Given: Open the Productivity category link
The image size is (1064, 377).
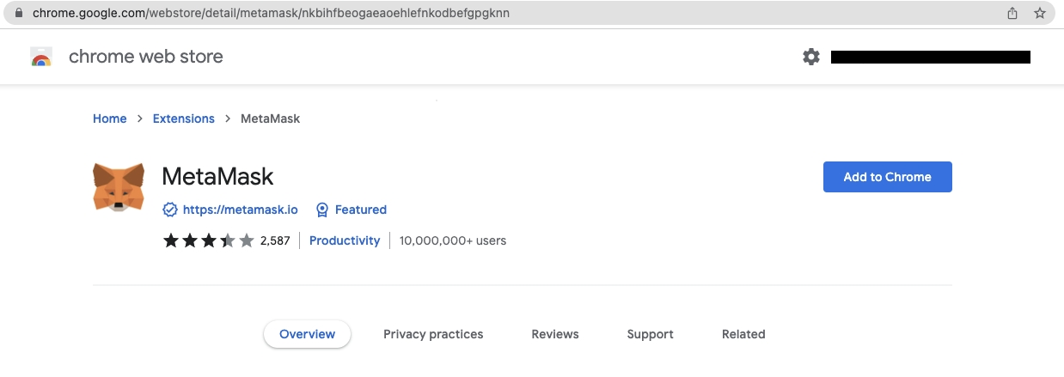Looking at the screenshot, I should coord(345,240).
